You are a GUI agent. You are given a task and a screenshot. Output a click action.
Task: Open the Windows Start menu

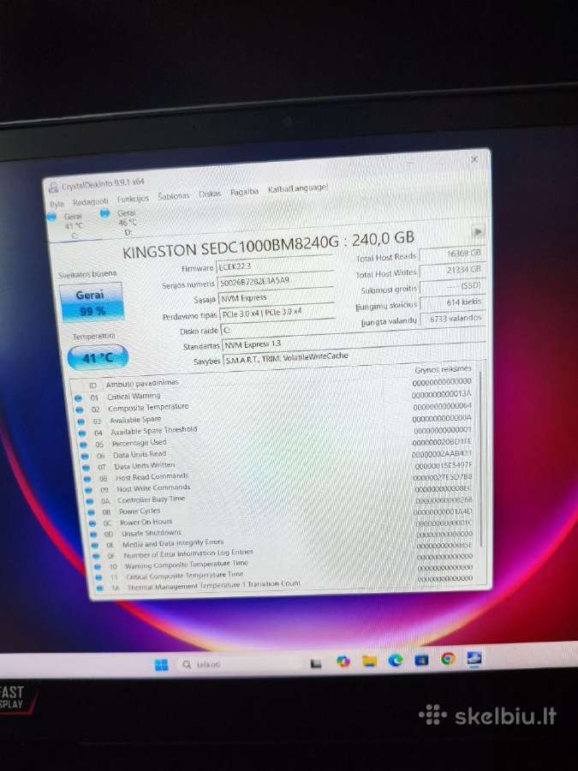click(161, 666)
